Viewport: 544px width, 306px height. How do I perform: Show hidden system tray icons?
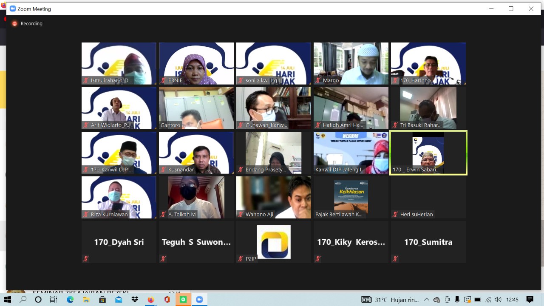click(x=427, y=300)
